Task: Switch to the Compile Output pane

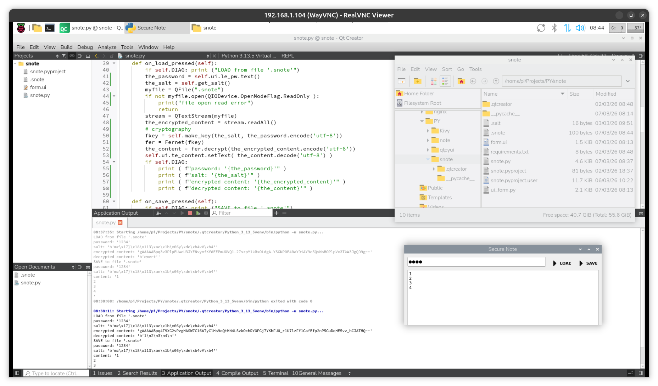Action: tap(237, 373)
